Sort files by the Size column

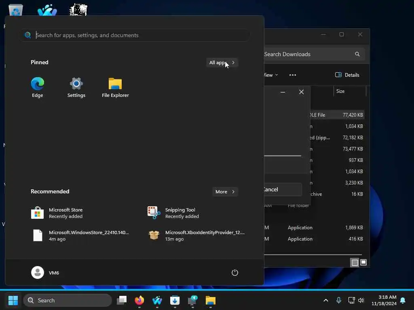coord(350,91)
